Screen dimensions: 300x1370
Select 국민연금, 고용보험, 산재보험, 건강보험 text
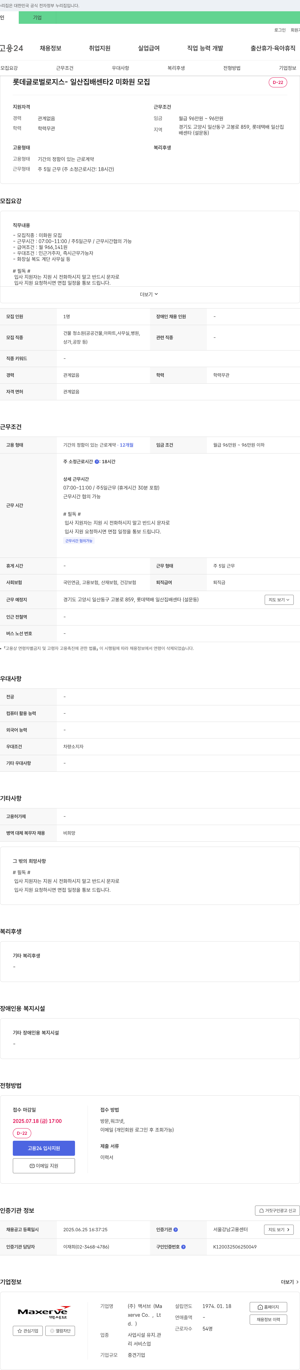pos(100,582)
